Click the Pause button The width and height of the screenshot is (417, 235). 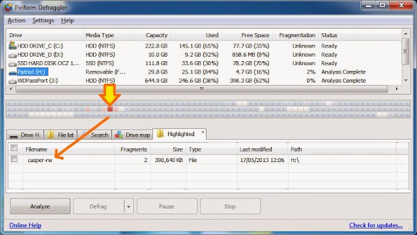[167, 206]
